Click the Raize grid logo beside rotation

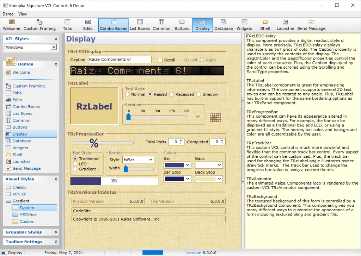[x=215, y=117]
